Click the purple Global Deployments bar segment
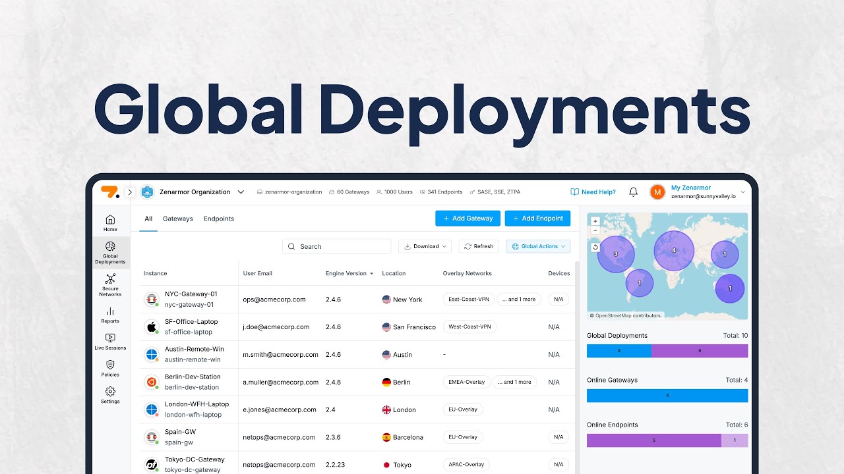The height and width of the screenshot is (474, 844). 700,351
